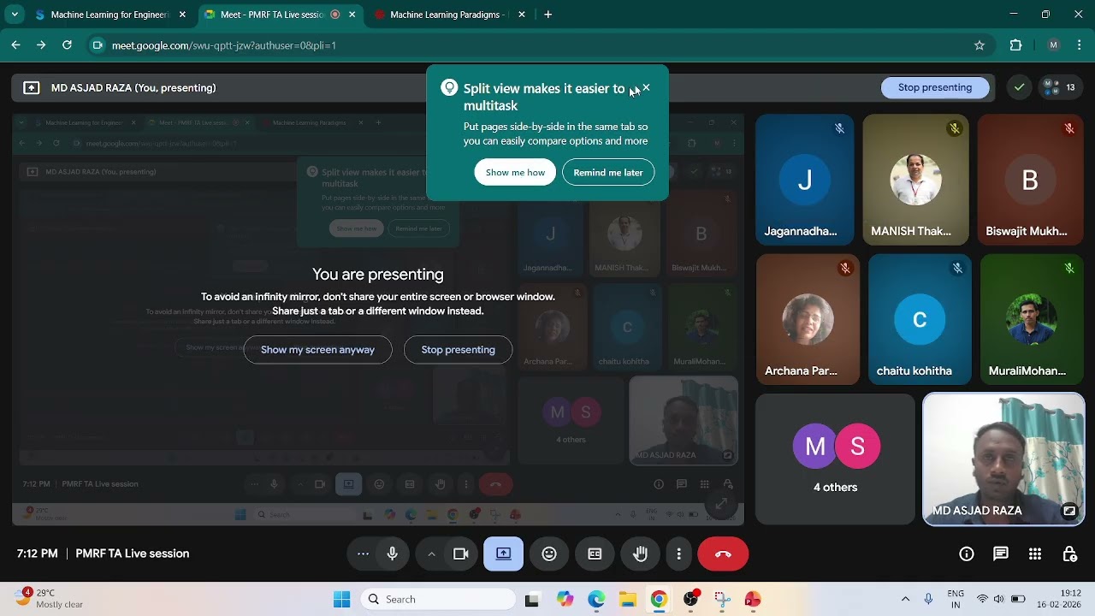Click presenting screen icon beside MD ASJAD RAZA
1095x616 pixels.
point(32,87)
